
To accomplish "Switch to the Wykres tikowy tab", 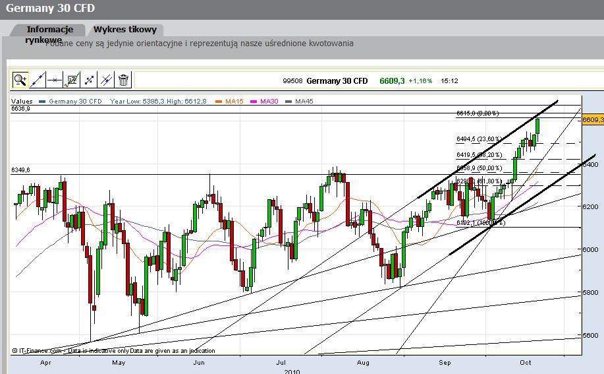I will pyautogui.click(x=124, y=30).
